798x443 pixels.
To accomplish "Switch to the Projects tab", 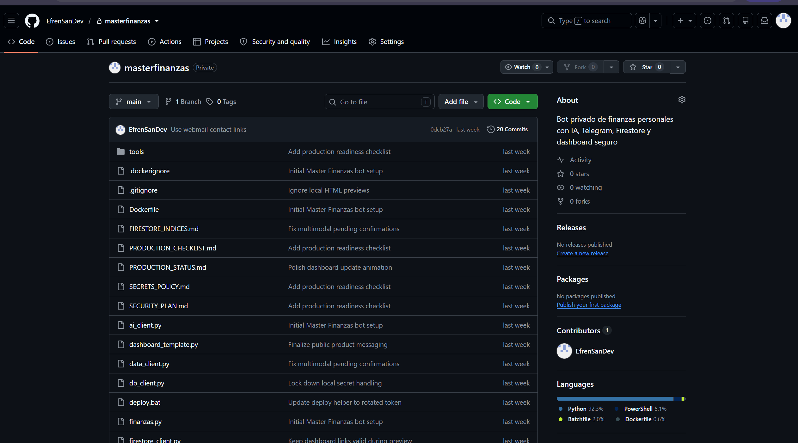I will [x=211, y=42].
